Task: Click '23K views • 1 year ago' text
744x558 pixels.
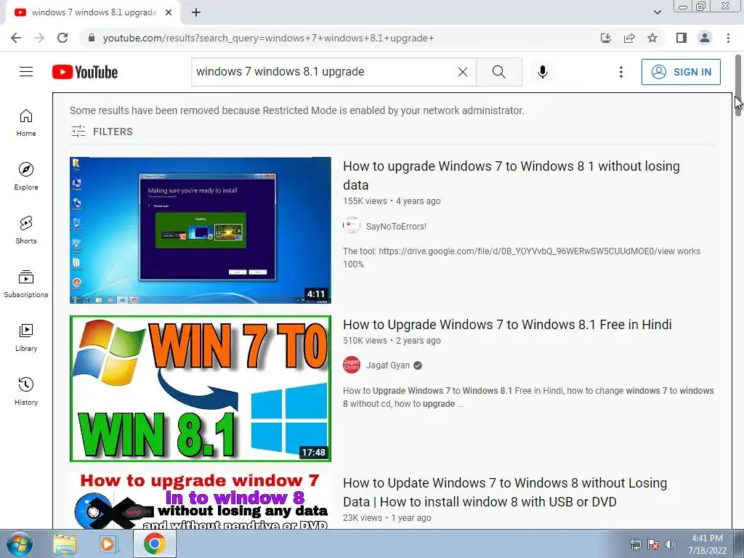Action: click(387, 518)
